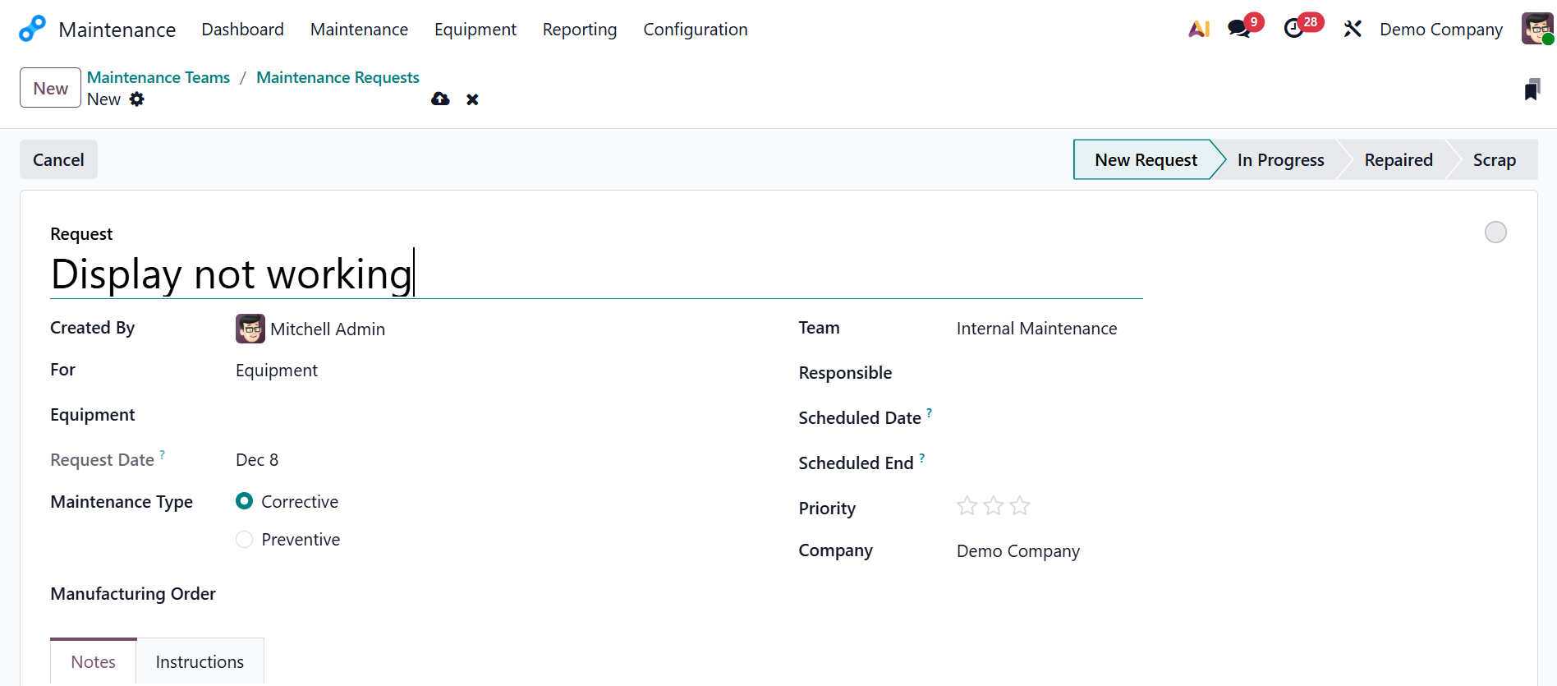Switch to the Instructions tab

tap(200, 662)
